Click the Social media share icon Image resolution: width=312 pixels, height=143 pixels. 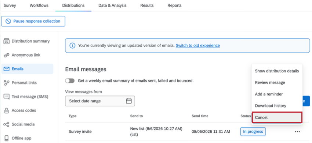(7, 124)
